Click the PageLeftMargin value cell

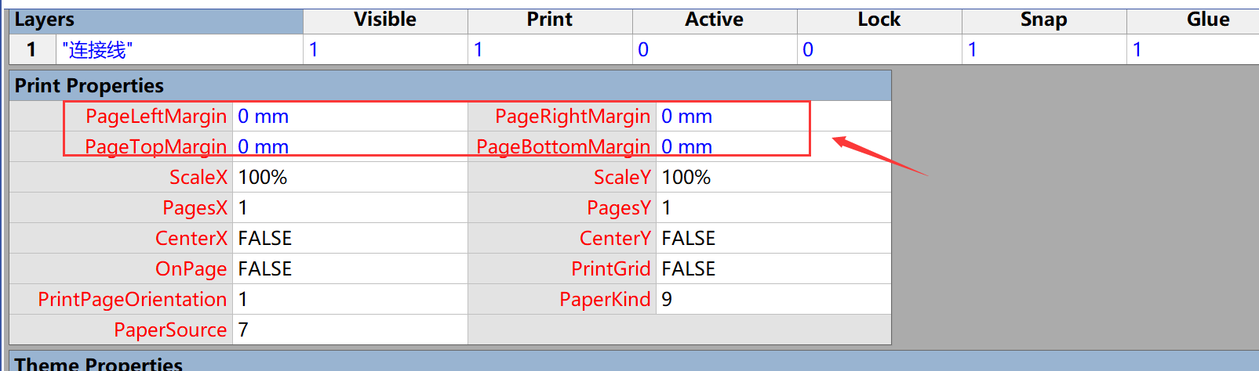coord(349,117)
